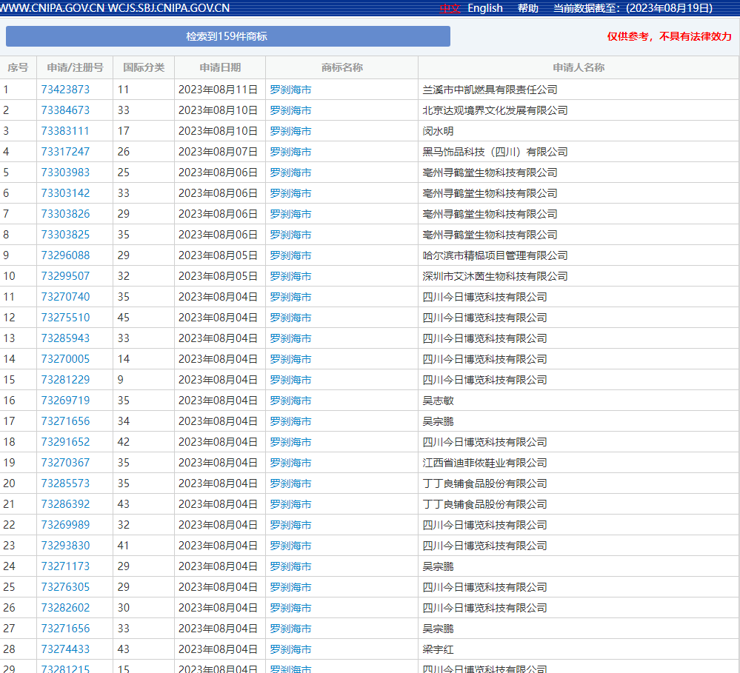Select applicant 梁宇红
Image resolution: width=740 pixels, height=673 pixels.
click(438, 650)
